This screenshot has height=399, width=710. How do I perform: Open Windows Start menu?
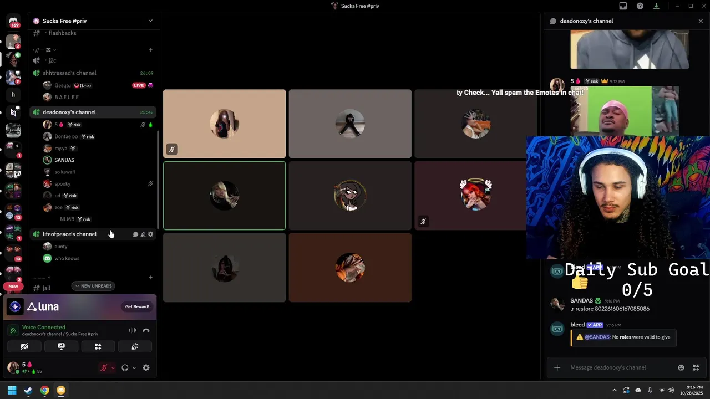[12, 390]
